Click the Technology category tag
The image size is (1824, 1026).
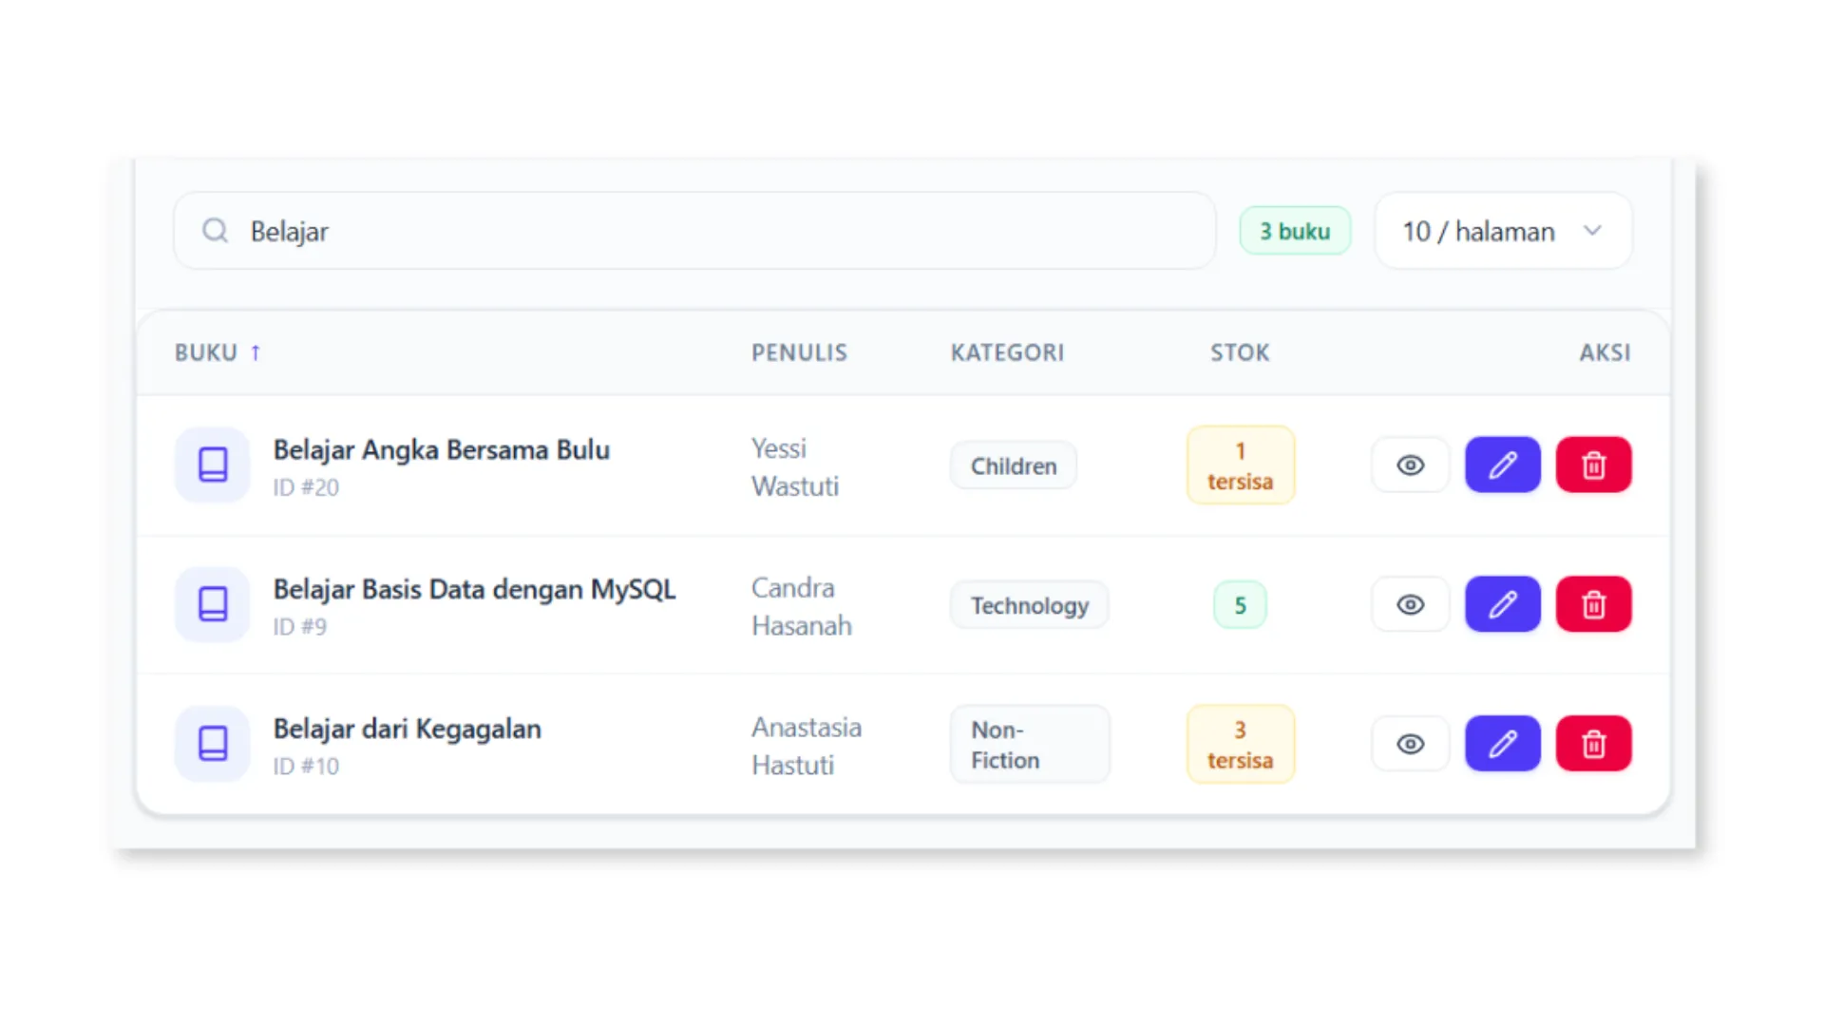click(x=1030, y=605)
